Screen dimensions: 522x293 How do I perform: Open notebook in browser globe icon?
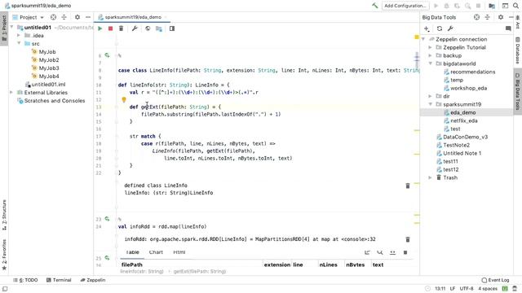pyautogui.click(x=148, y=28)
